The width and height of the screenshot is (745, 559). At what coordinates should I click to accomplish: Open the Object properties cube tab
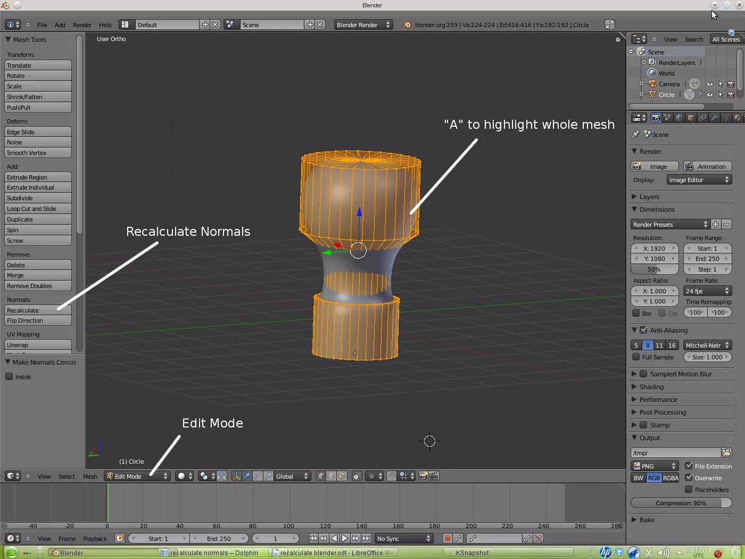691,118
